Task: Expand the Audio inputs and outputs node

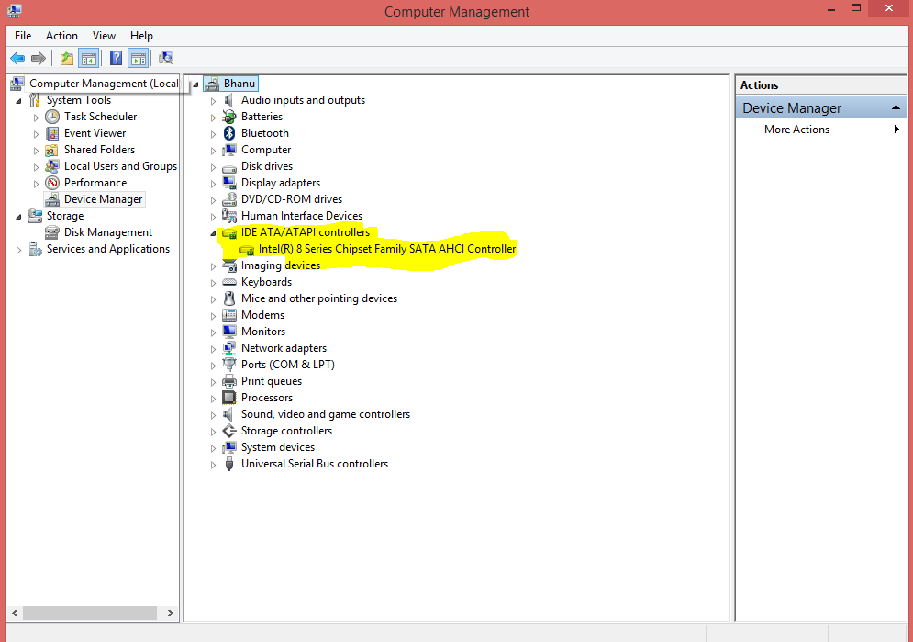Action: (213, 101)
